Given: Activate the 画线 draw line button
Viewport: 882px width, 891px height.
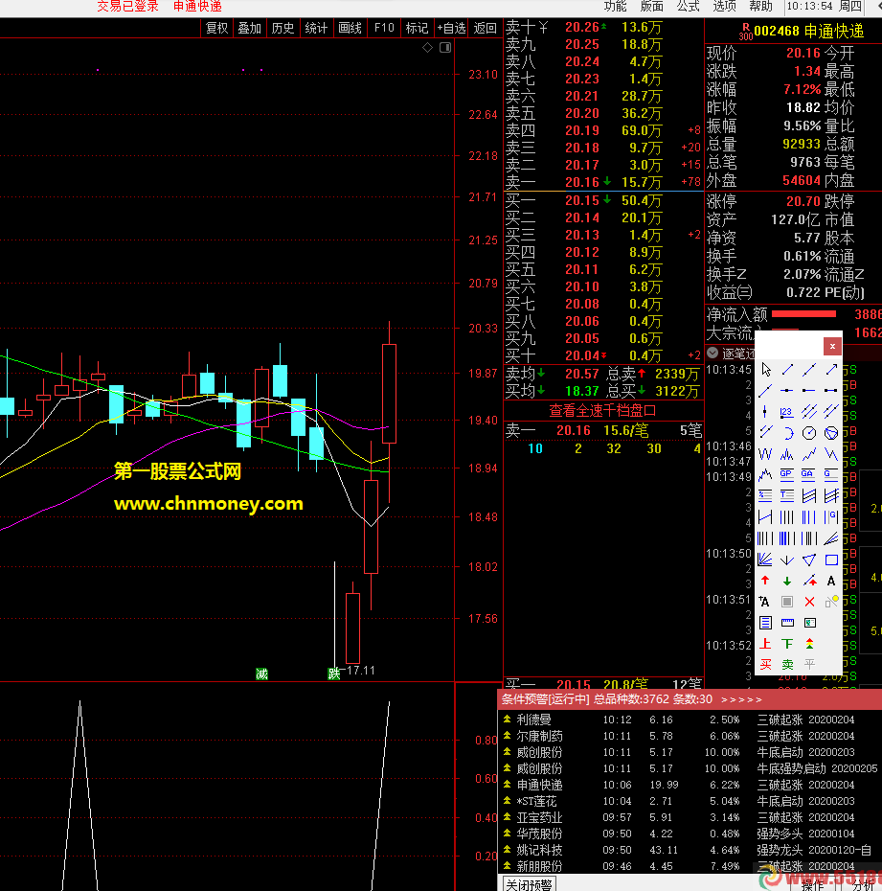Looking at the screenshot, I should point(350,29).
